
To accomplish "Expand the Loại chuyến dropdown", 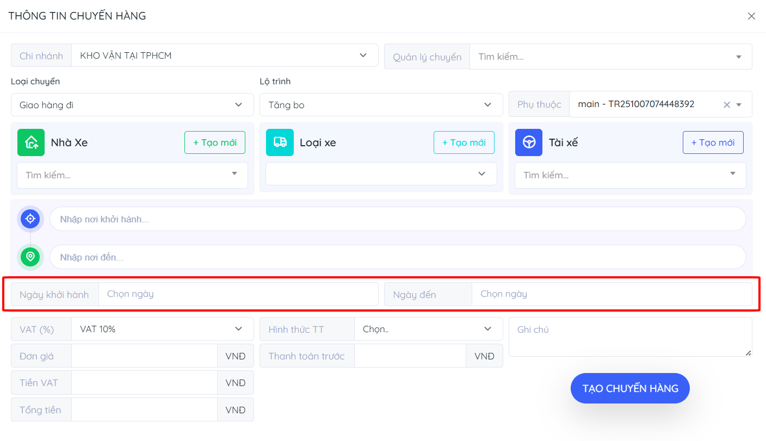I will click(132, 105).
